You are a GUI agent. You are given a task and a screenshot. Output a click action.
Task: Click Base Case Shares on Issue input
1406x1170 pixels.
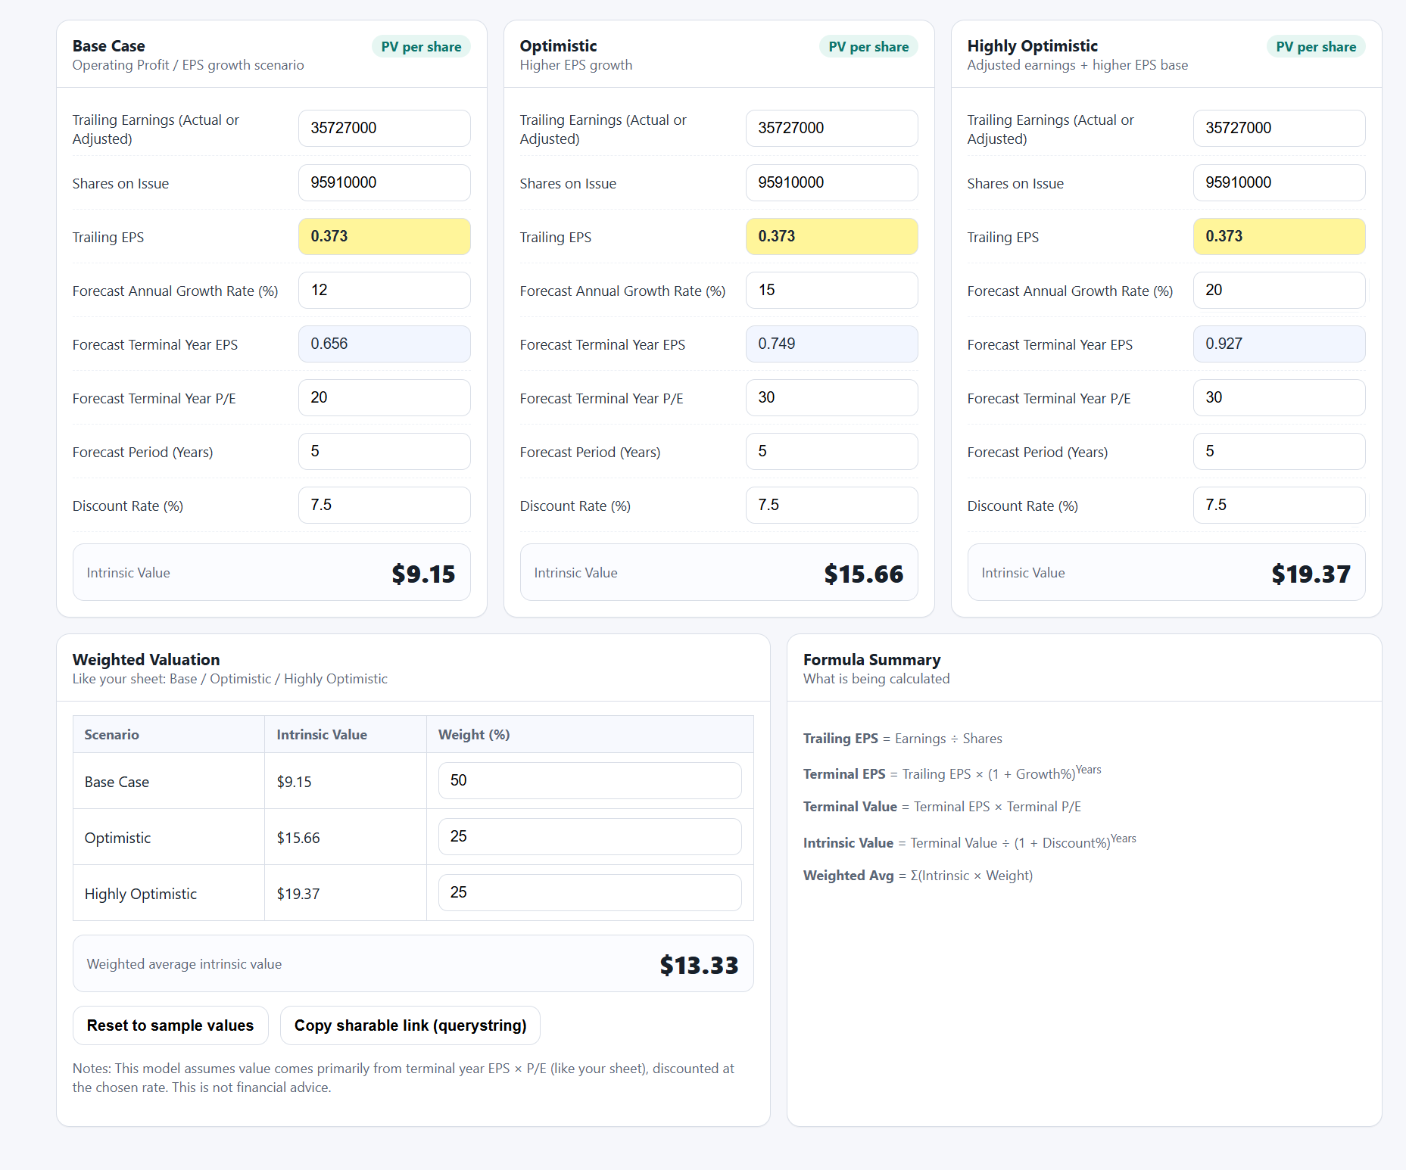point(384,183)
